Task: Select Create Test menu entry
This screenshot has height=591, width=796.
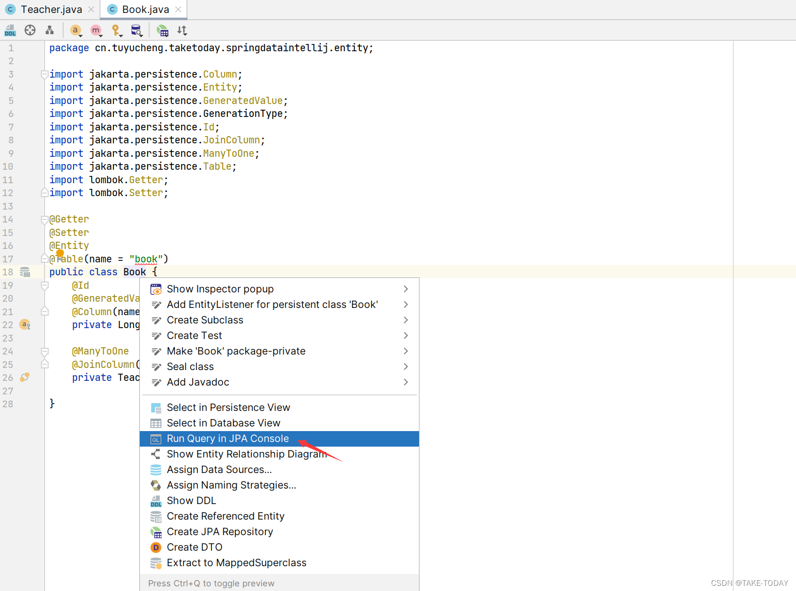Action: (279, 335)
